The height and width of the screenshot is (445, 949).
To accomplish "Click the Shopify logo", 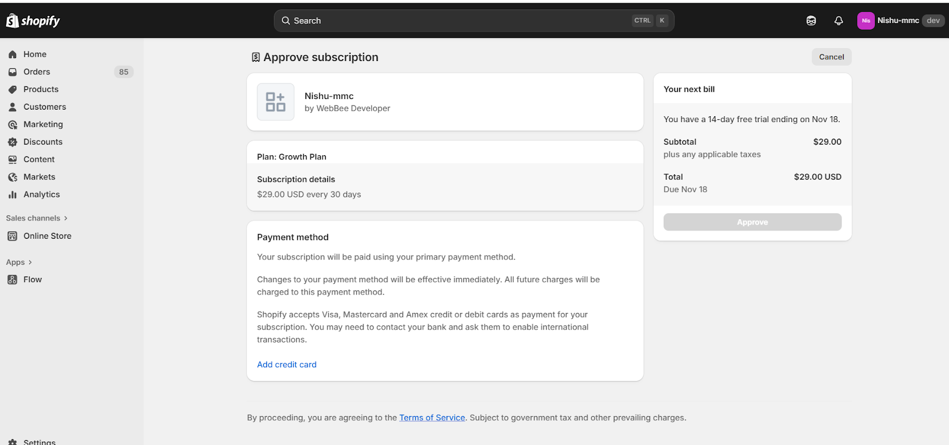I will [33, 21].
